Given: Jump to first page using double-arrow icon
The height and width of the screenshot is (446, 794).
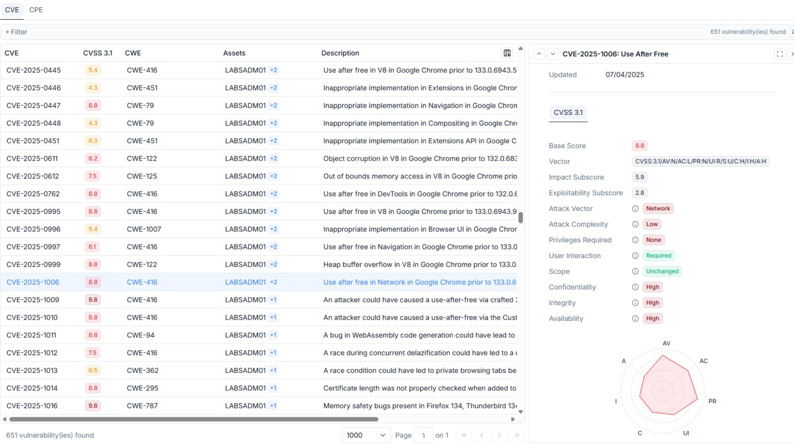Looking at the screenshot, I should pos(464,435).
